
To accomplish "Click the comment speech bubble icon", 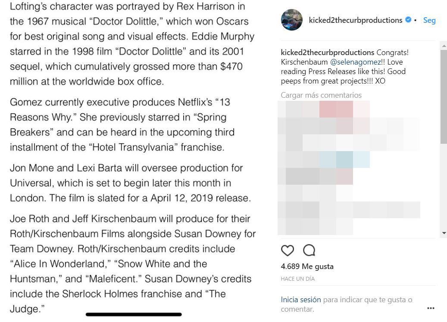I will (309, 251).
